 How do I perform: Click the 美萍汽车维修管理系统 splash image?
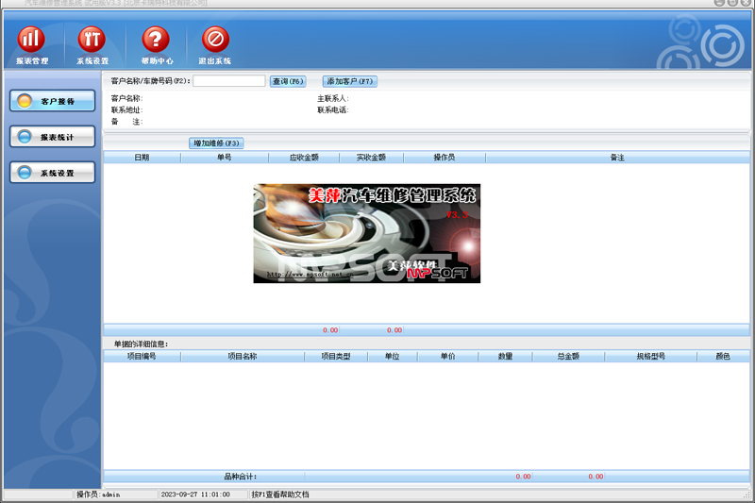367,233
